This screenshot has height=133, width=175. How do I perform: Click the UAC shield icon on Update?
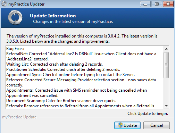[120, 125]
